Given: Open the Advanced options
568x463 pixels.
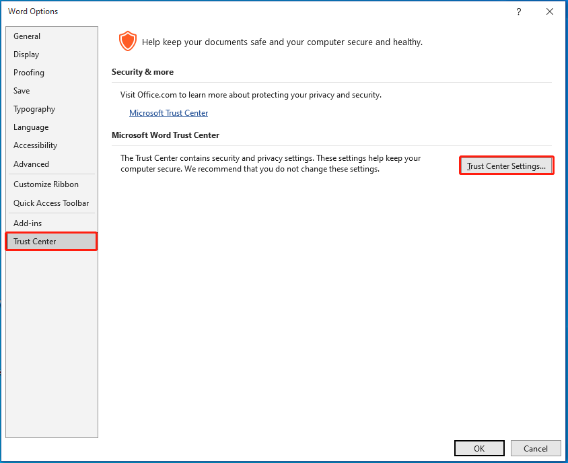Looking at the screenshot, I should click(51, 164).
